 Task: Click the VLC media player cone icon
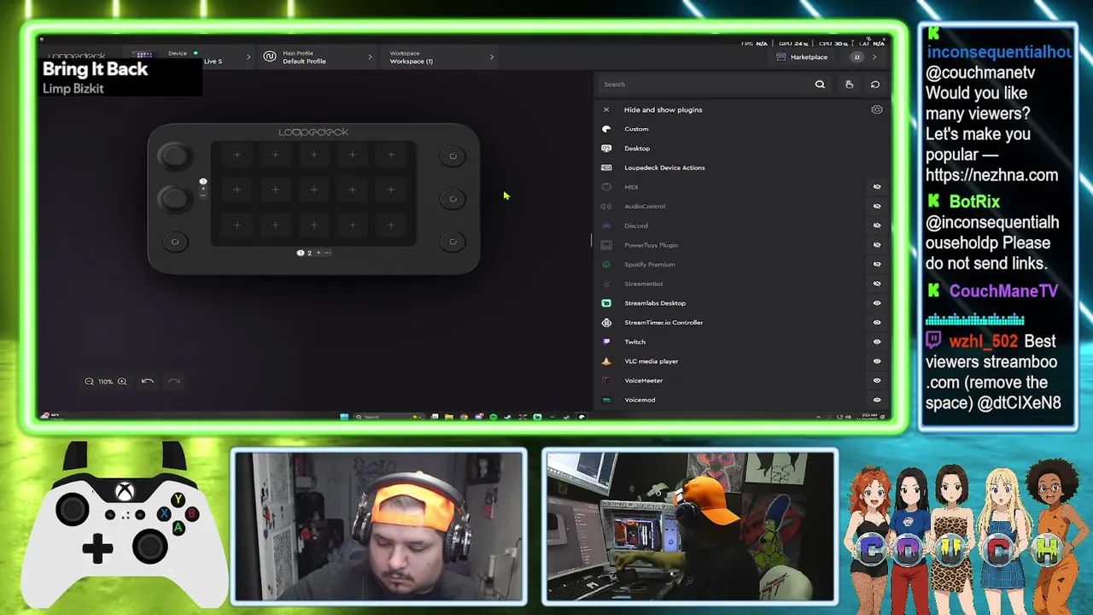coord(606,361)
